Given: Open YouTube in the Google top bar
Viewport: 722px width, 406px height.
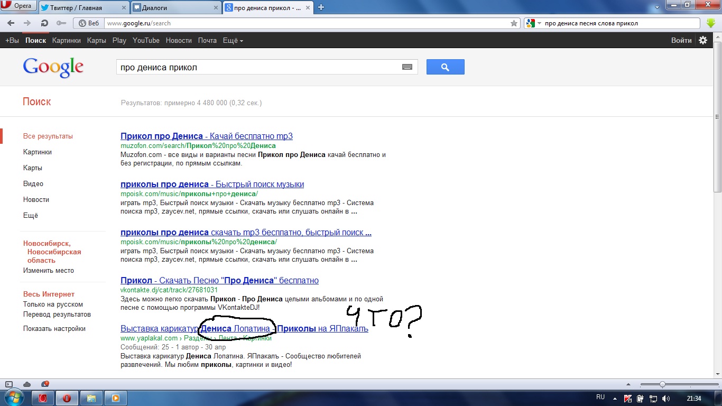Looking at the screenshot, I should 146,40.
